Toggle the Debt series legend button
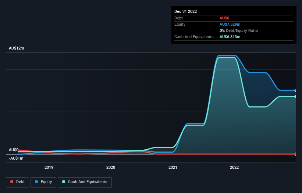This screenshot has height=193, width=302. [x=17, y=182]
